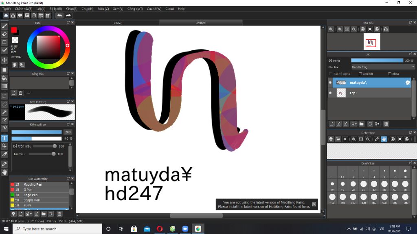Select the Gradient tool
This screenshot has height=234, width=417.
tap(4, 86)
